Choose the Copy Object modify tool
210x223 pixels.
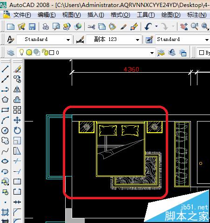point(17,79)
